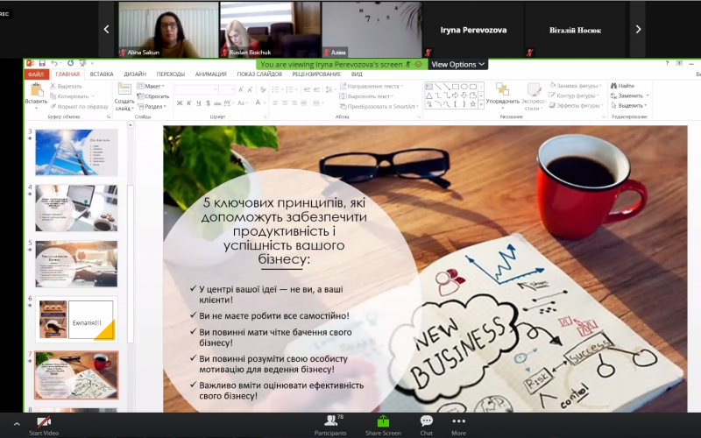This screenshot has height=438, width=701.
Task: Click Найти (Find) binoculars button
Action: (x=622, y=85)
